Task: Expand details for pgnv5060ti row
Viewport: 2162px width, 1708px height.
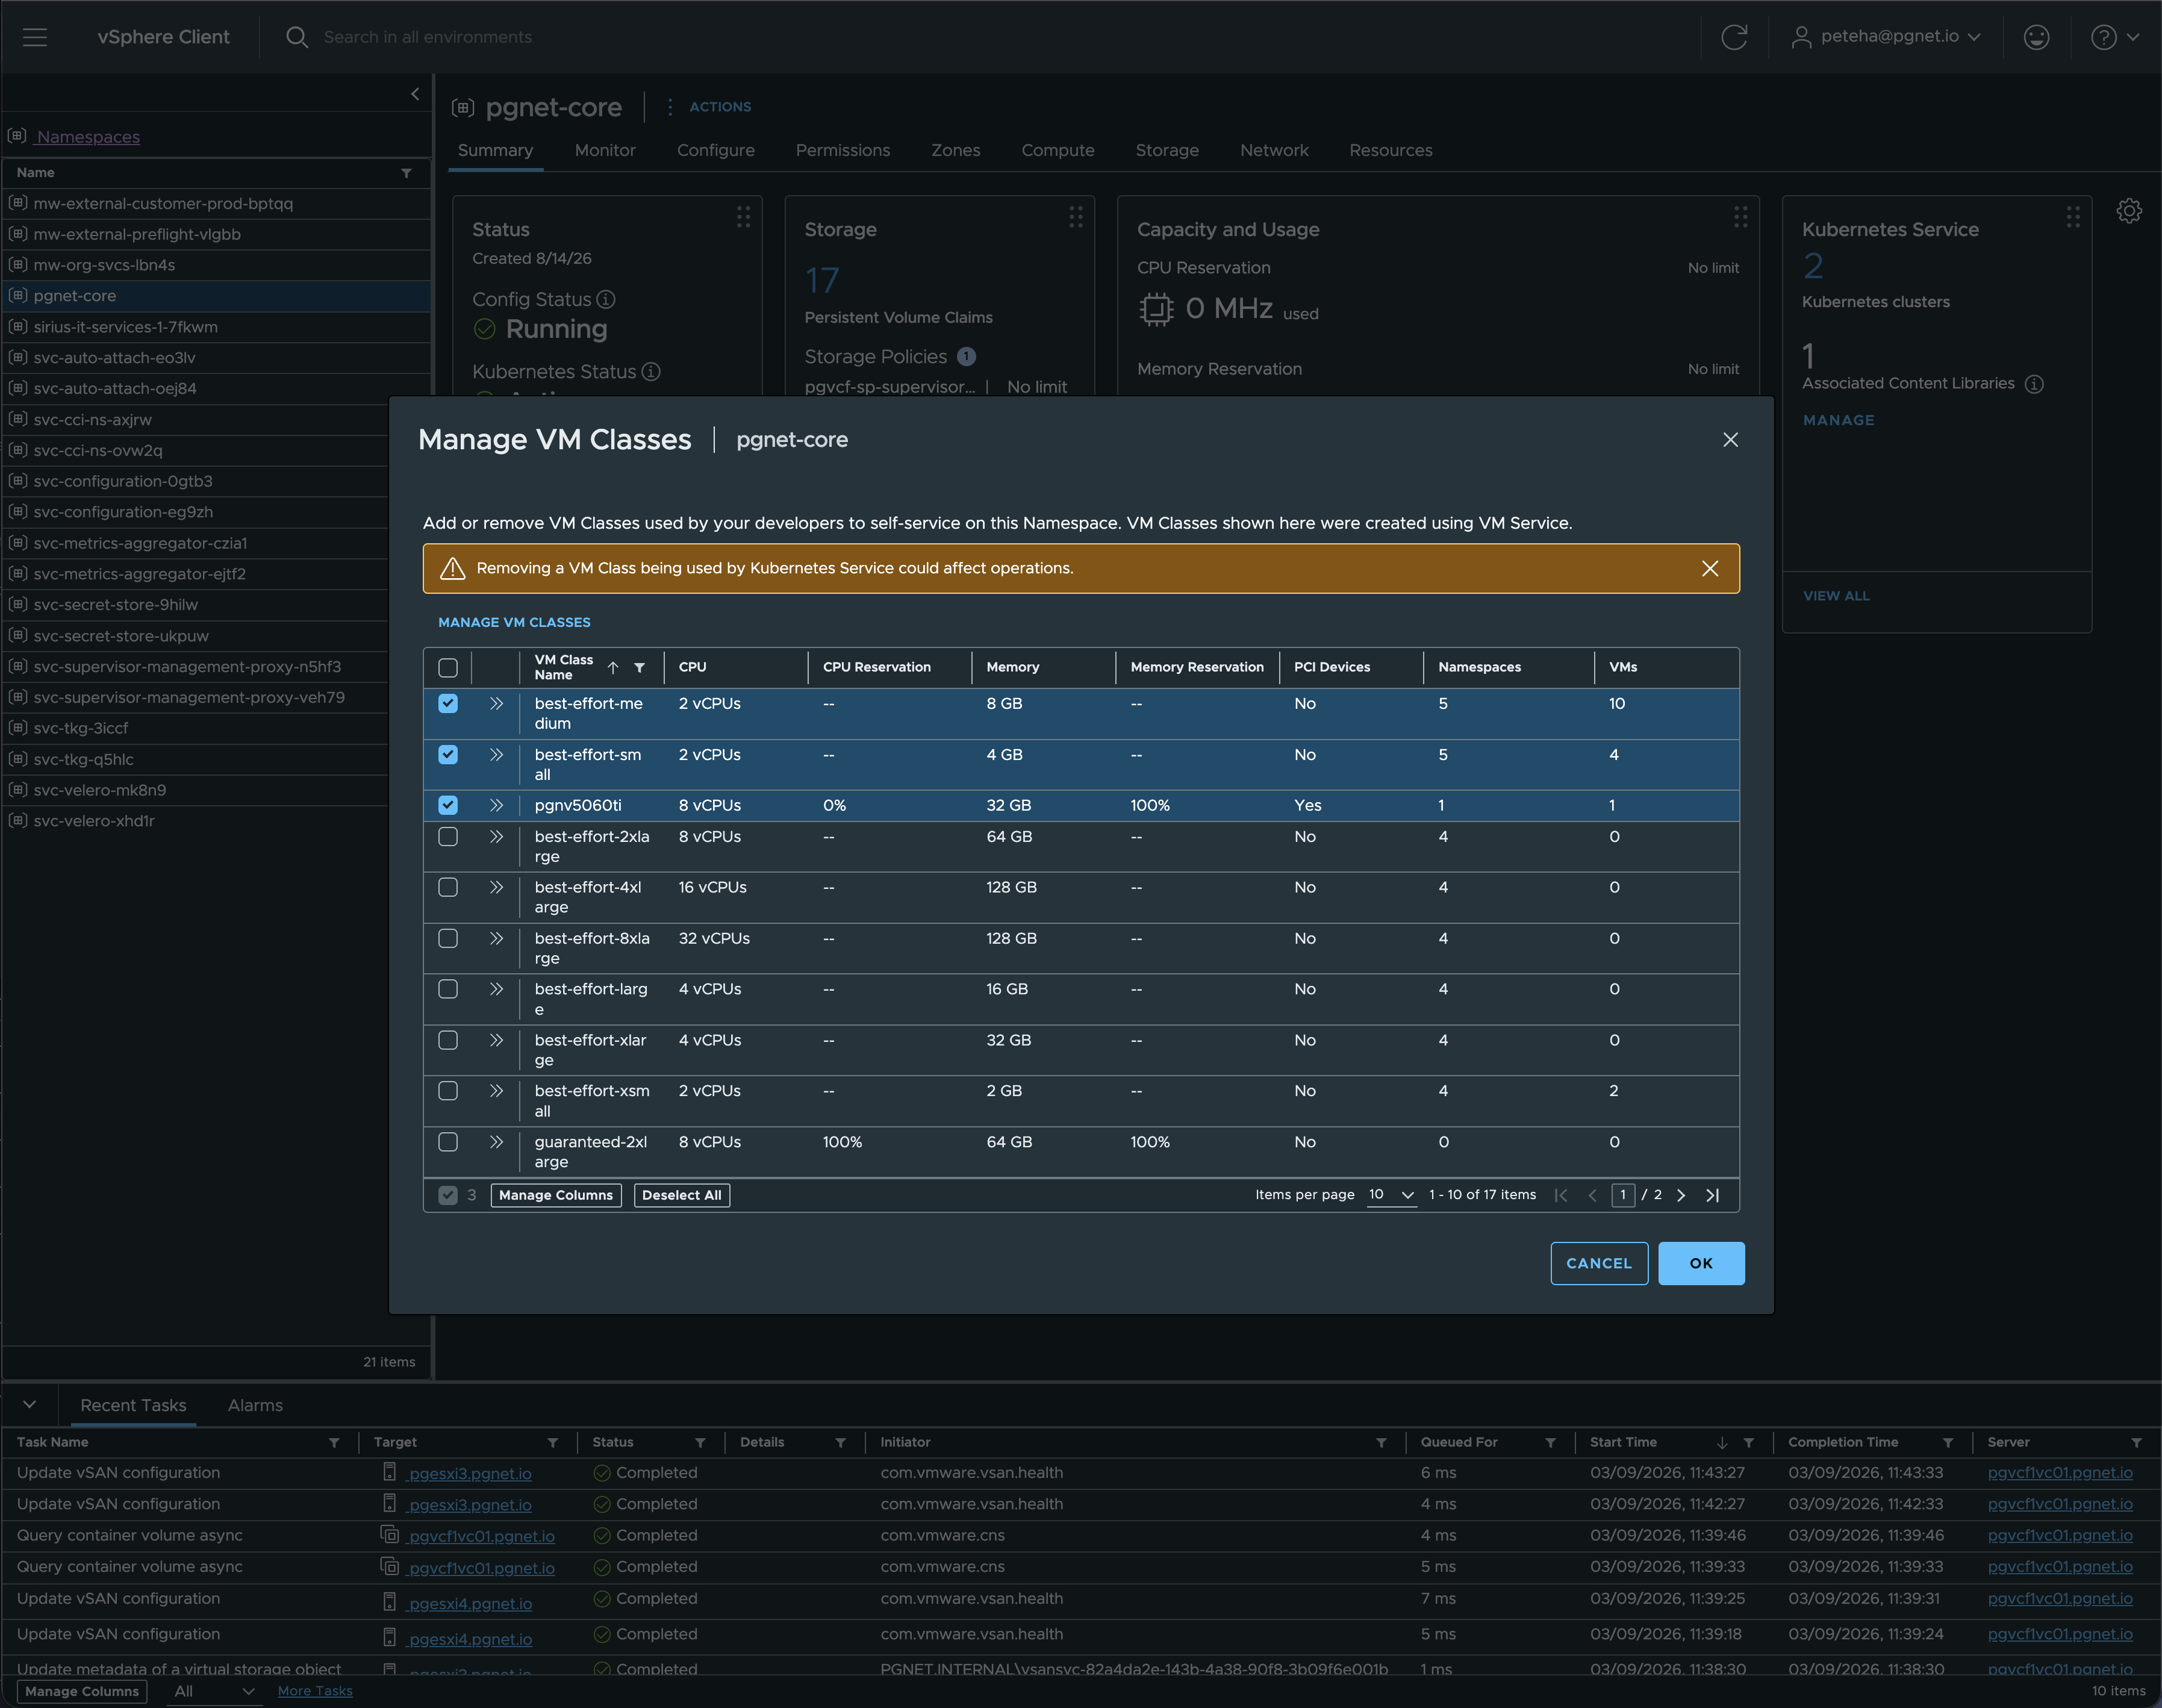Action: coord(496,805)
